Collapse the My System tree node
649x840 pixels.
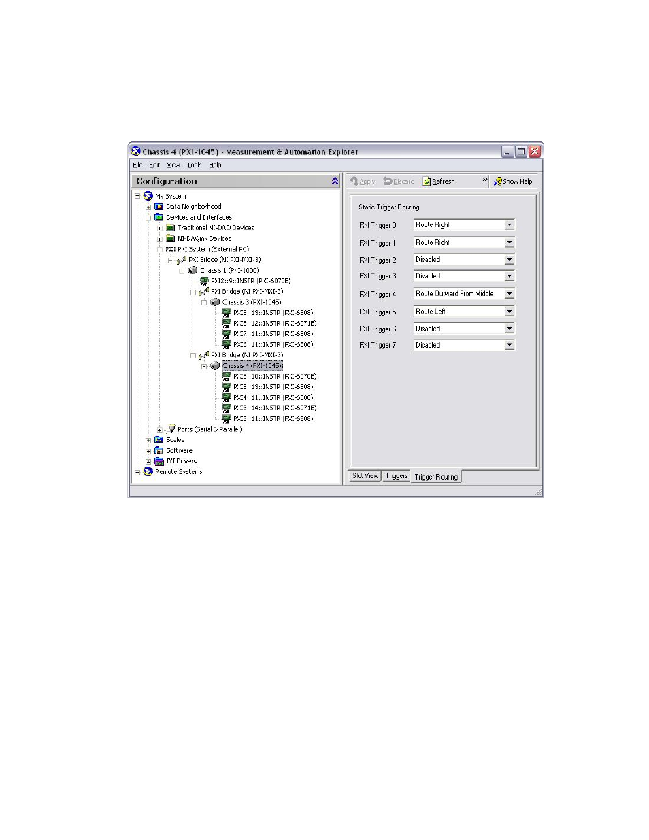(137, 196)
